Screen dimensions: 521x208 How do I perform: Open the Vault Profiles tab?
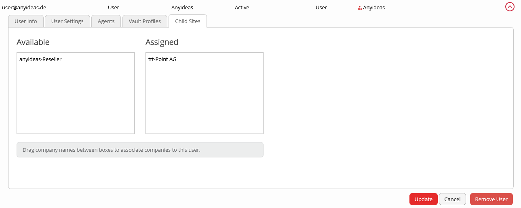click(x=145, y=21)
